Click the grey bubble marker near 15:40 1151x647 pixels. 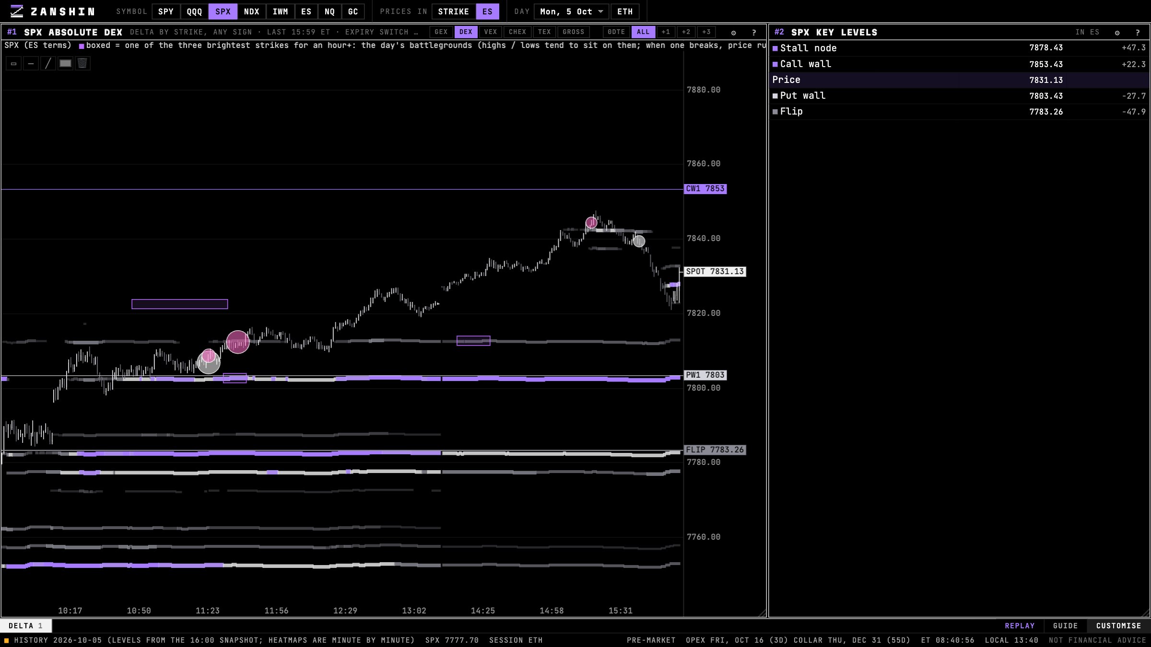point(639,241)
